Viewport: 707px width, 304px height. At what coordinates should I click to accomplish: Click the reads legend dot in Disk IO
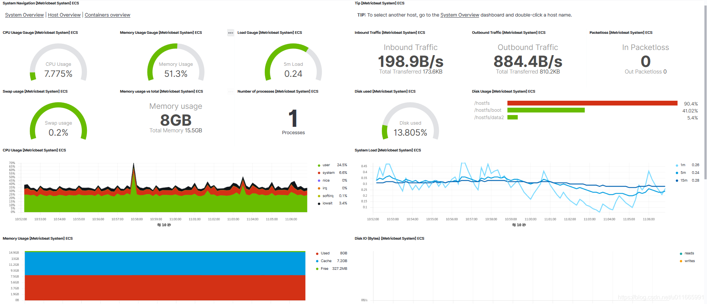681,254
